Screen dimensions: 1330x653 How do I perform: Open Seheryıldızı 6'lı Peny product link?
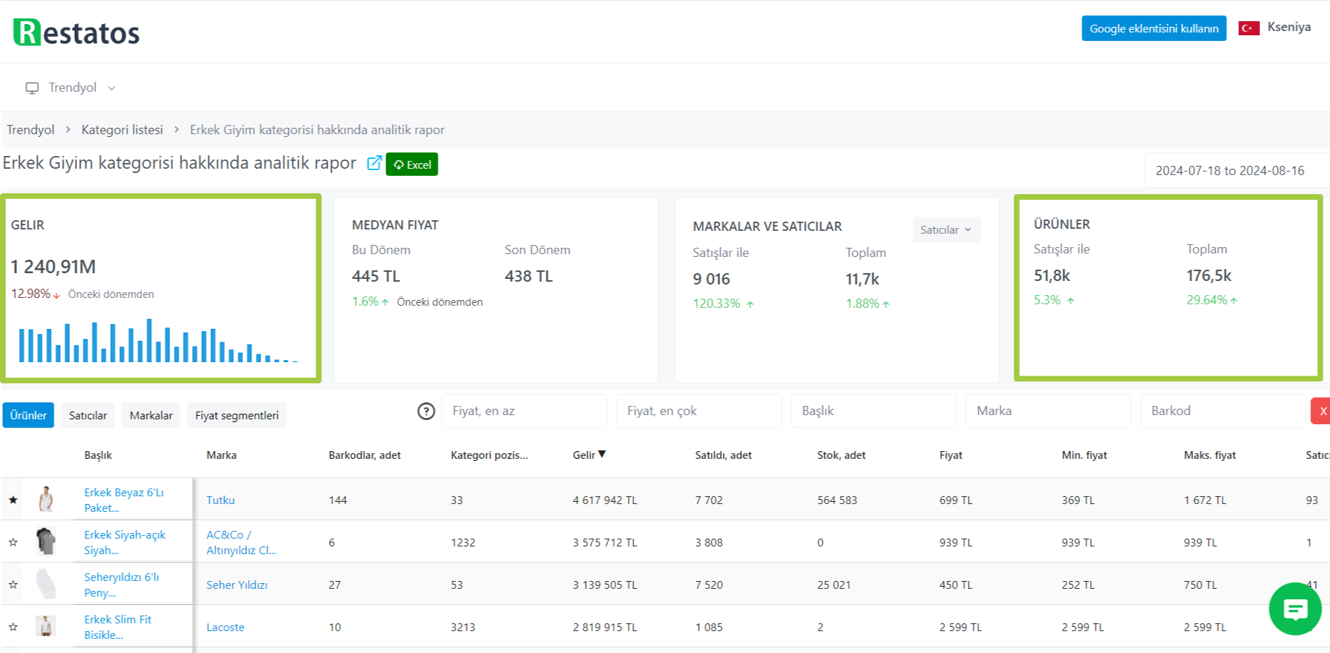121,585
